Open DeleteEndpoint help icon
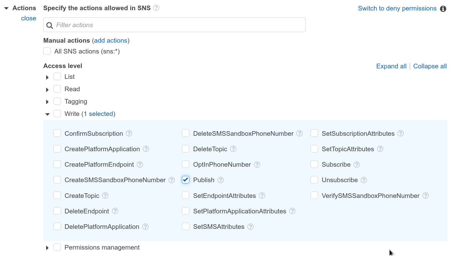This screenshot has width=451, height=257. point(115,211)
